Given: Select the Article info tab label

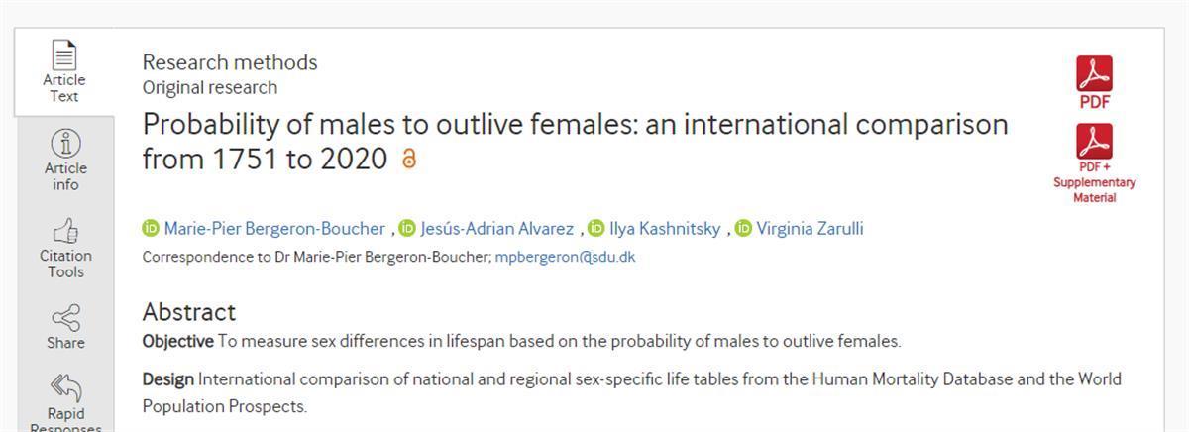Looking at the screenshot, I should tap(64, 176).
